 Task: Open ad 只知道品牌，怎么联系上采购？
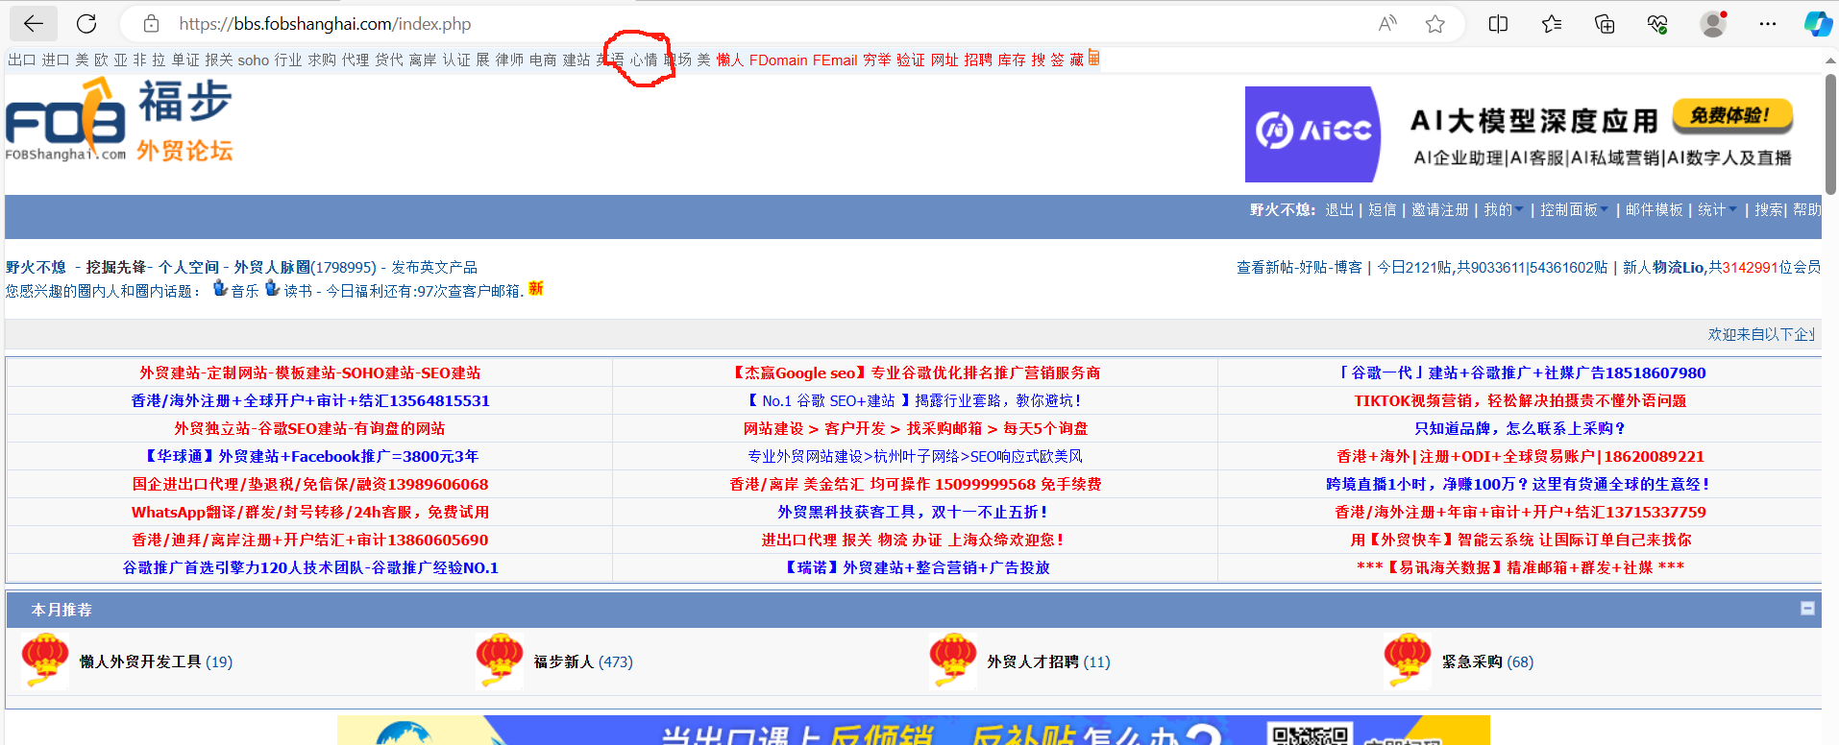tap(1520, 428)
